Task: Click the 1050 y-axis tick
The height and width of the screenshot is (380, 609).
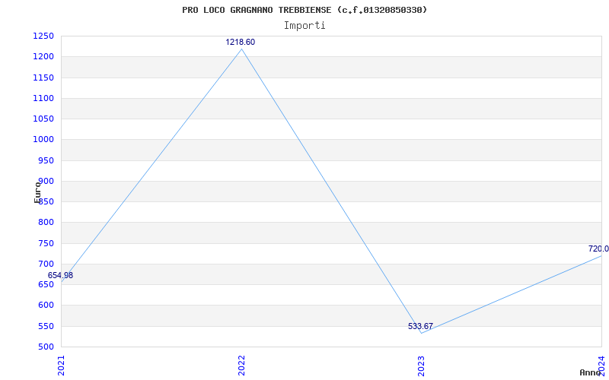Action: (x=43, y=119)
